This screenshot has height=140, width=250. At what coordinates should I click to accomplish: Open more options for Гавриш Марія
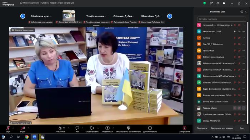coord(244,108)
